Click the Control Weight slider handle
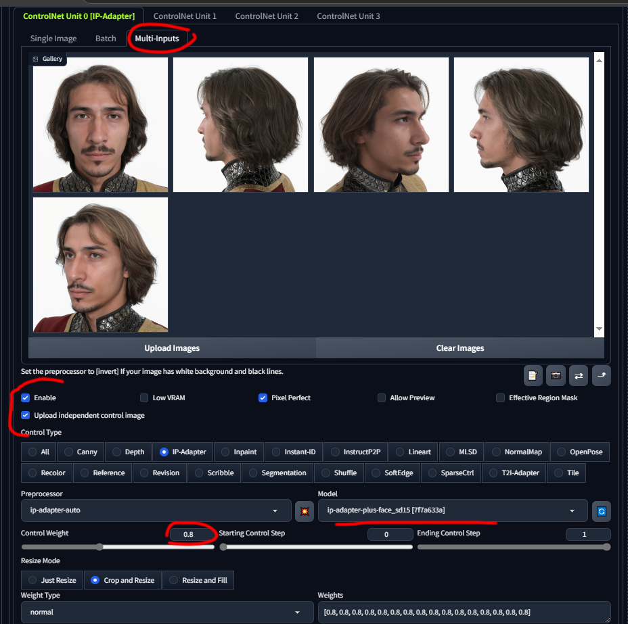The image size is (628, 624). [99, 547]
